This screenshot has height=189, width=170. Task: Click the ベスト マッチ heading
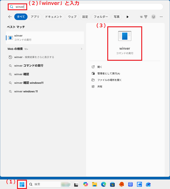click(x=16, y=27)
